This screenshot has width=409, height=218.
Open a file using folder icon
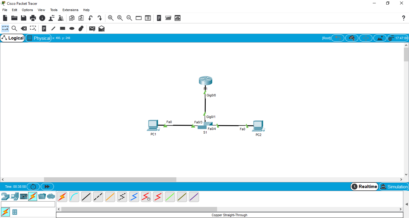(x=14, y=18)
